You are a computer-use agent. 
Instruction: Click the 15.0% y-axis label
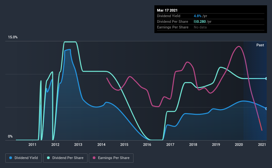point(13,37)
